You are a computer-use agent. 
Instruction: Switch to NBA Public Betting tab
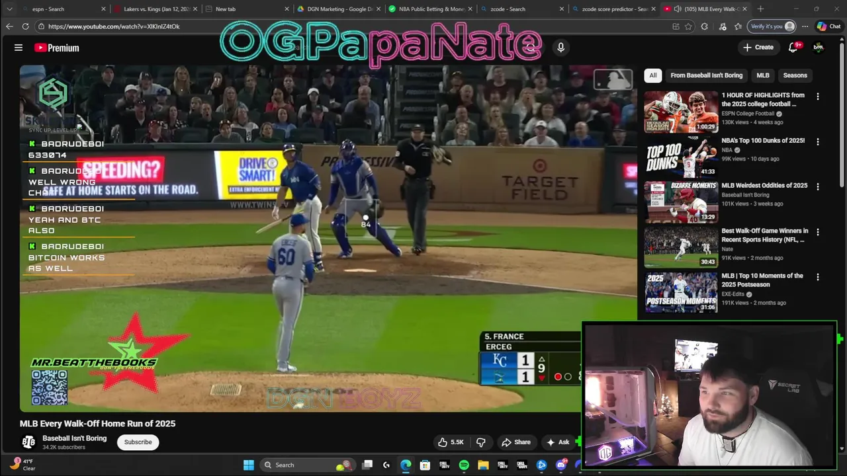click(x=430, y=9)
